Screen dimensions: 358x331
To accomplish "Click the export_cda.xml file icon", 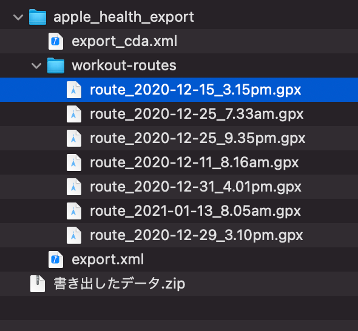I will (56, 41).
